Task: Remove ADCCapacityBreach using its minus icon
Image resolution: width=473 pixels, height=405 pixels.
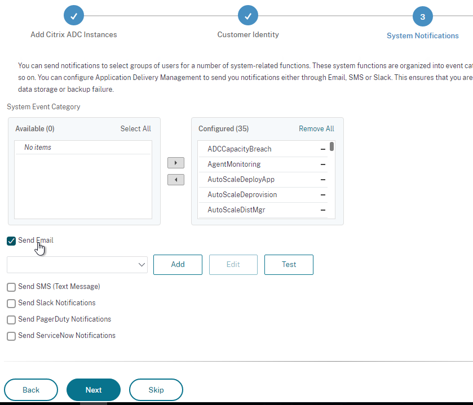Action: point(323,149)
